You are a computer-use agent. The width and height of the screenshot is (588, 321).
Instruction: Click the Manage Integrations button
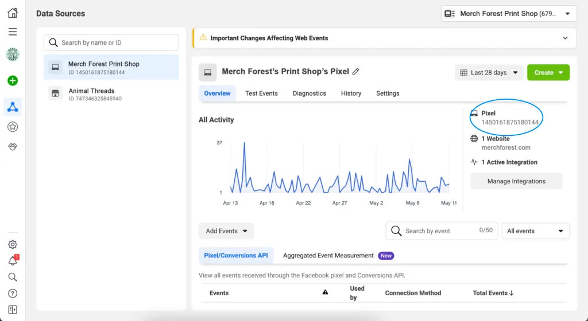click(516, 181)
